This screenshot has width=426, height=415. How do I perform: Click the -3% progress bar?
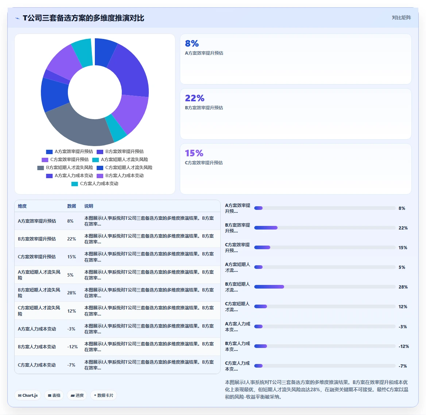pos(325,326)
